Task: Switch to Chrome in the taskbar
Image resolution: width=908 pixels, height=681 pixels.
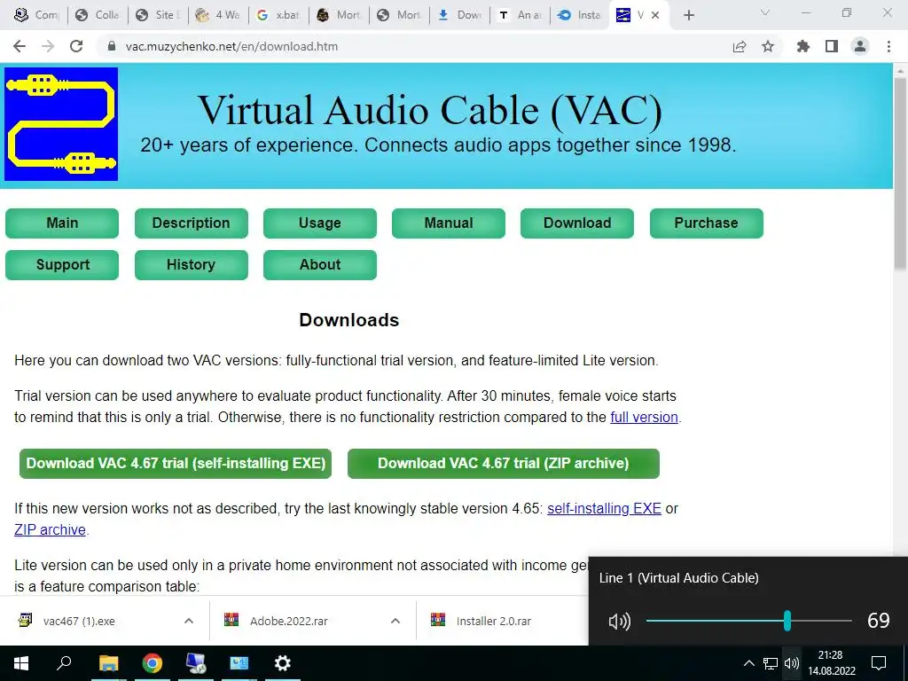Action: click(x=153, y=663)
